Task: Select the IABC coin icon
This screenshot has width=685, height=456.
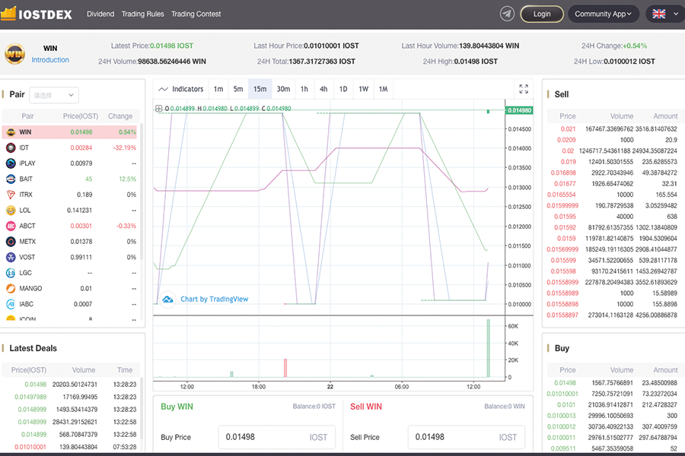Action: (11, 304)
